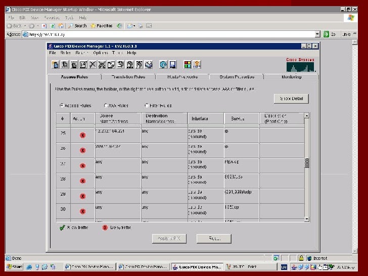Click the edit rule icon with pencil

(x=83, y=65)
